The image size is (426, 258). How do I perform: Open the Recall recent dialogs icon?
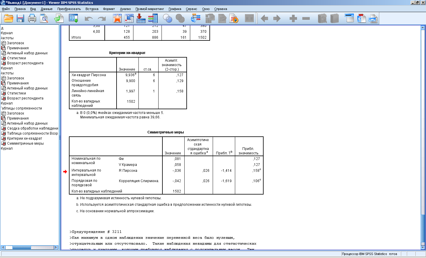pyautogui.click(x=73, y=19)
